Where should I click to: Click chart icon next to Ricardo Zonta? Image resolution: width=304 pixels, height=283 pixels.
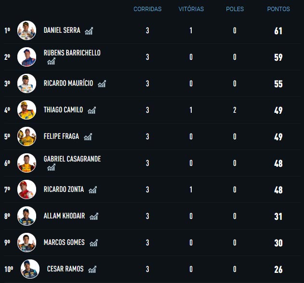pos(93,190)
